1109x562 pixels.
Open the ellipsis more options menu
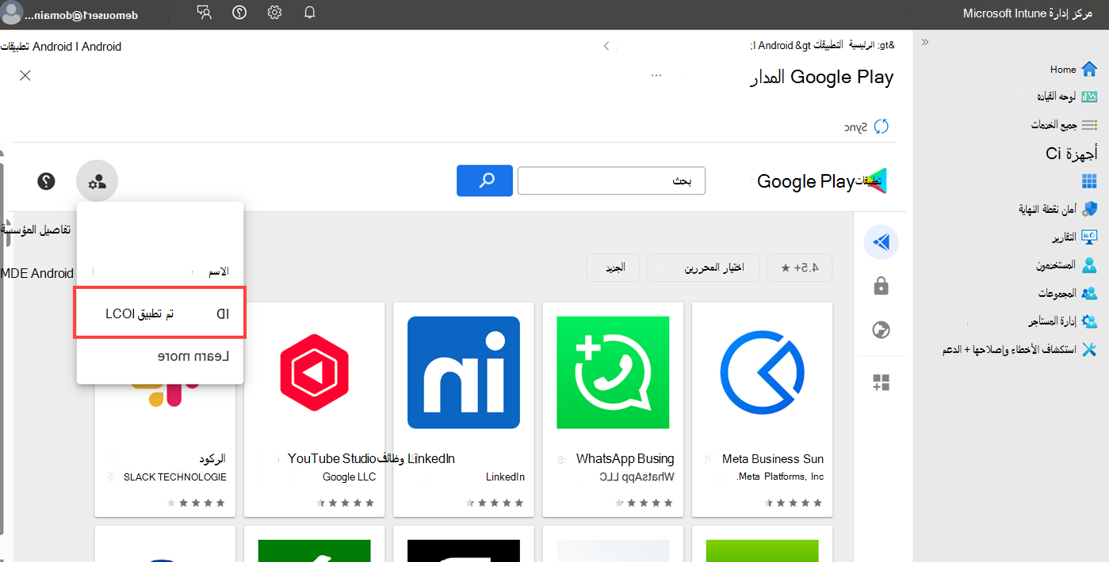click(x=656, y=75)
